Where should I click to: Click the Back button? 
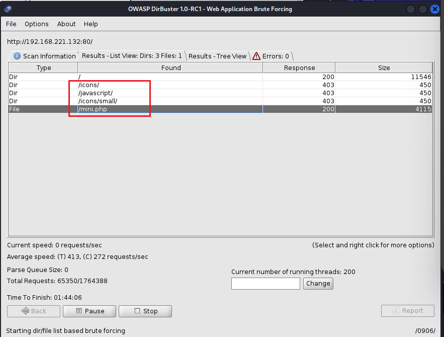click(x=34, y=311)
